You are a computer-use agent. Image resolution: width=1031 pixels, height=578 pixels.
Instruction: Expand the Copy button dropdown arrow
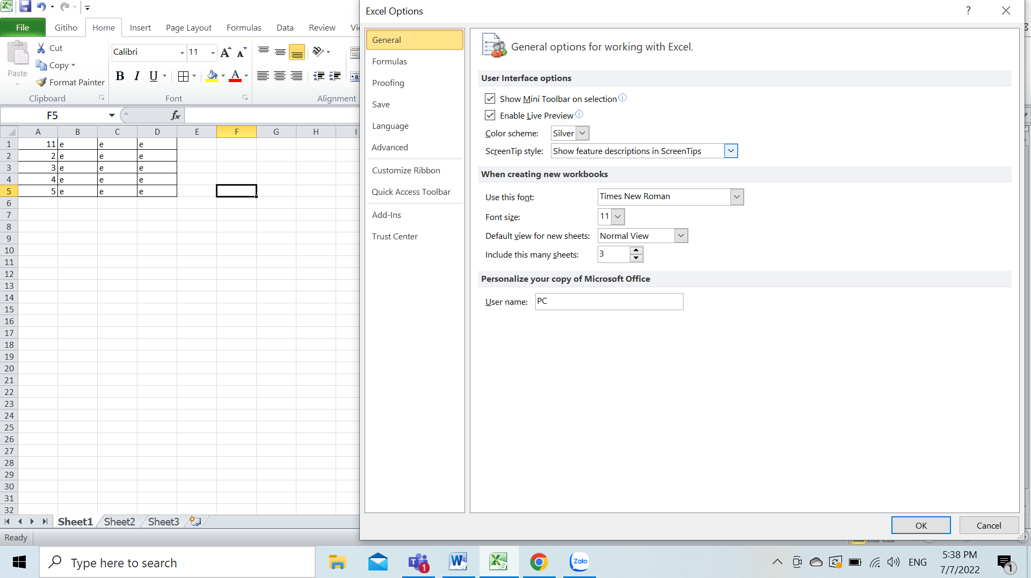pyautogui.click(x=73, y=65)
